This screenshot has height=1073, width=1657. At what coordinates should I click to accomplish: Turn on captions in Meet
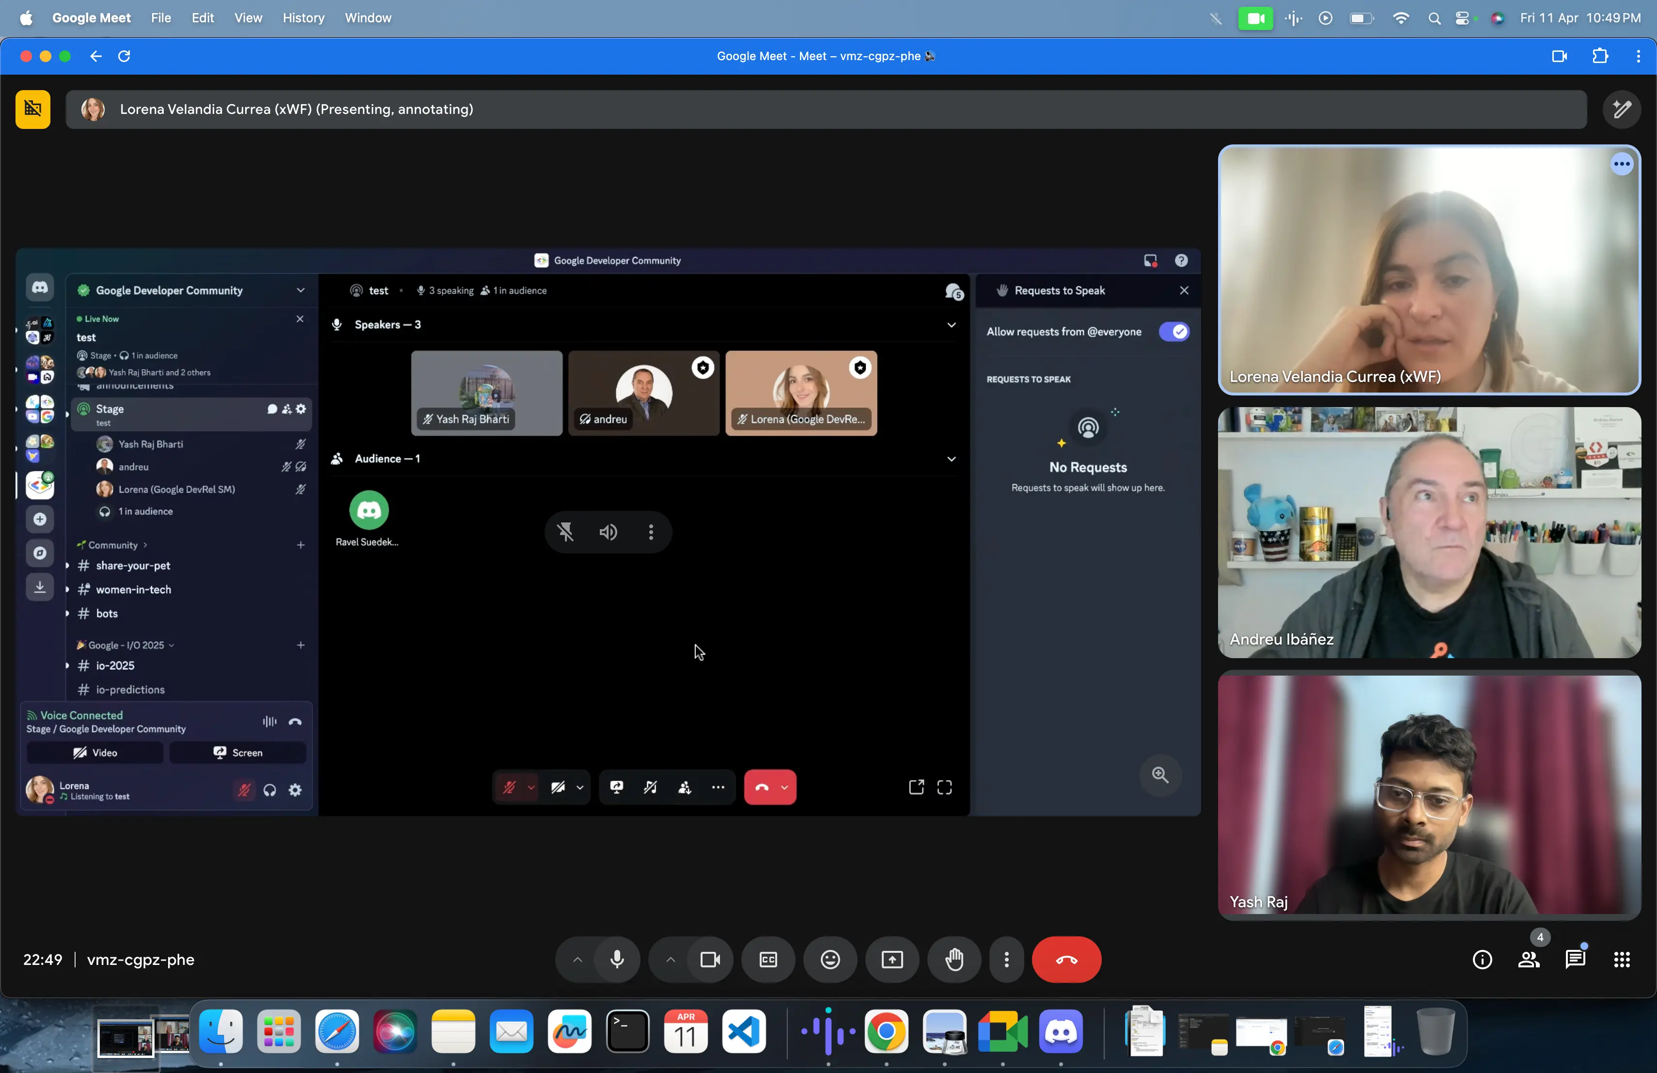768,960
